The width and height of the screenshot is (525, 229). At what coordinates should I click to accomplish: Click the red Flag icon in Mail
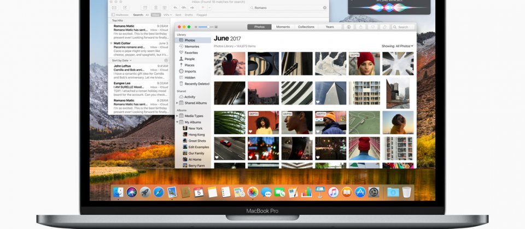(202, 8)
